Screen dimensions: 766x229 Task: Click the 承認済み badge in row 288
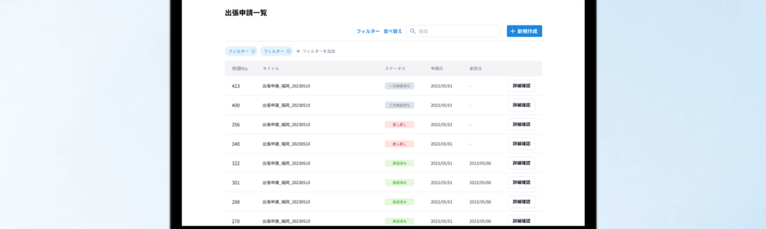click(400, 202)
